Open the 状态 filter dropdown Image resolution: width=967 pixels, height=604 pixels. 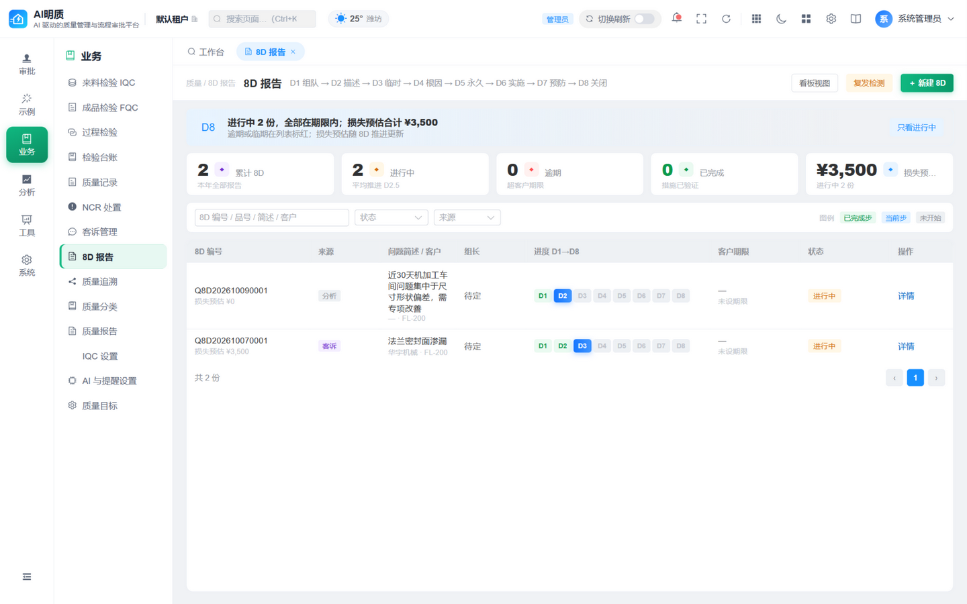coord(391,217)
